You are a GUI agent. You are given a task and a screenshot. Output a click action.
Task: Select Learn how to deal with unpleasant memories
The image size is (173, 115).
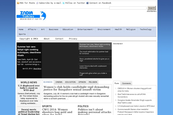point(95,67)
